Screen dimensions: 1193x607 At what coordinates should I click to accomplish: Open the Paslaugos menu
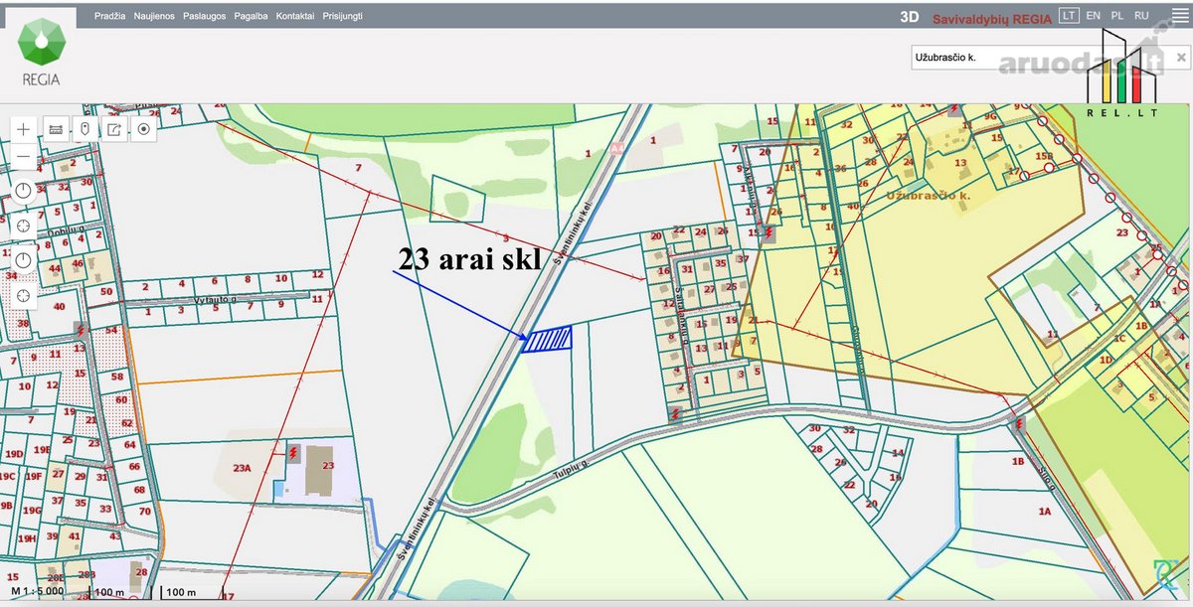204,17
